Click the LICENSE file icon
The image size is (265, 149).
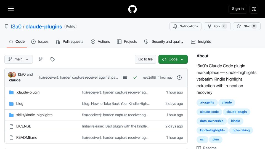click(11, 126)
